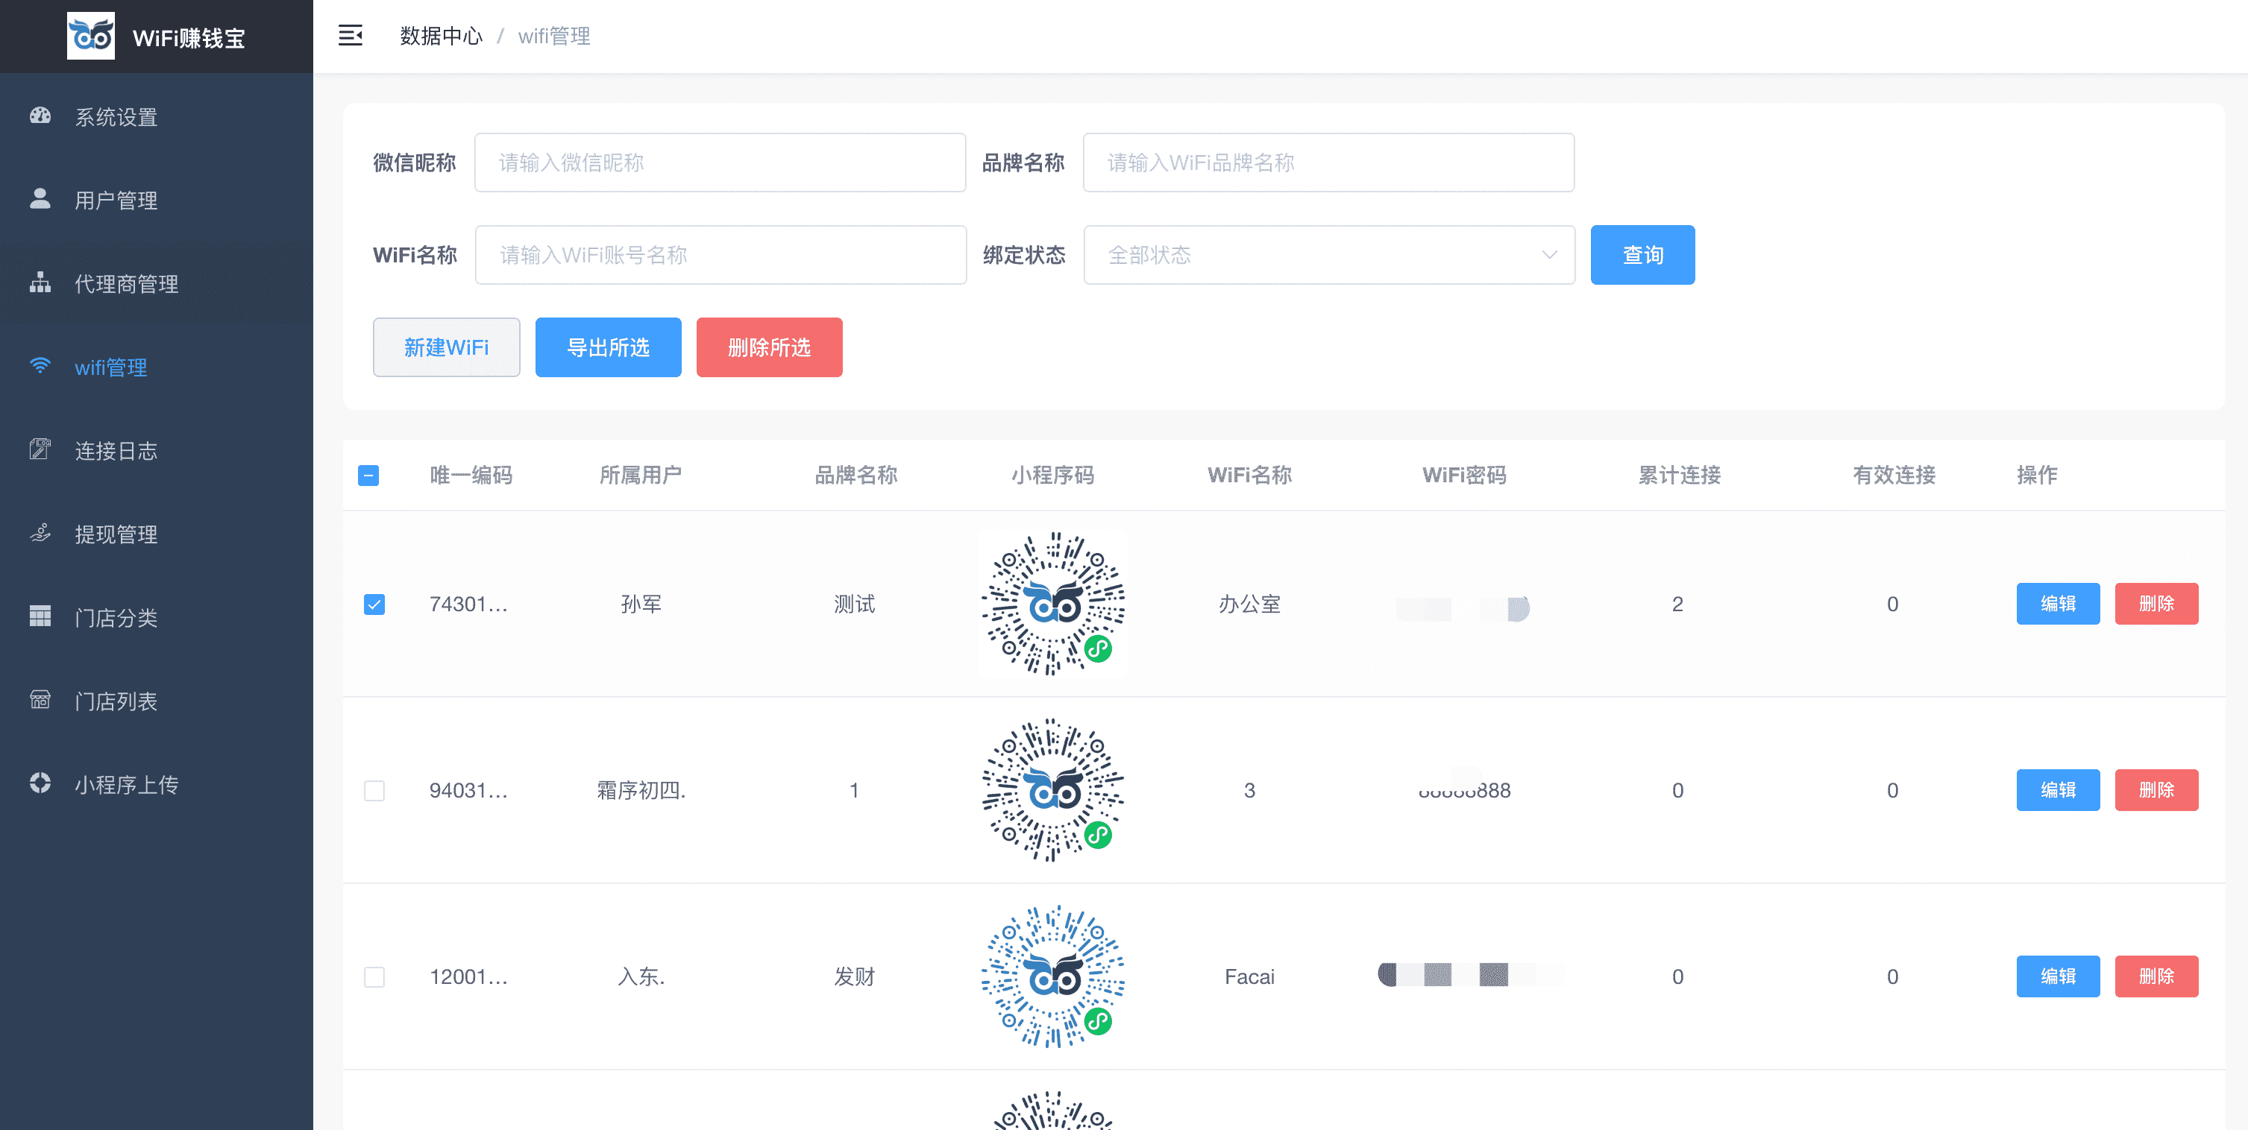Open 系统设置 menu item
Viewport: 2248px width, 1130px height.
pyautogui.click(x=157, y=117)
